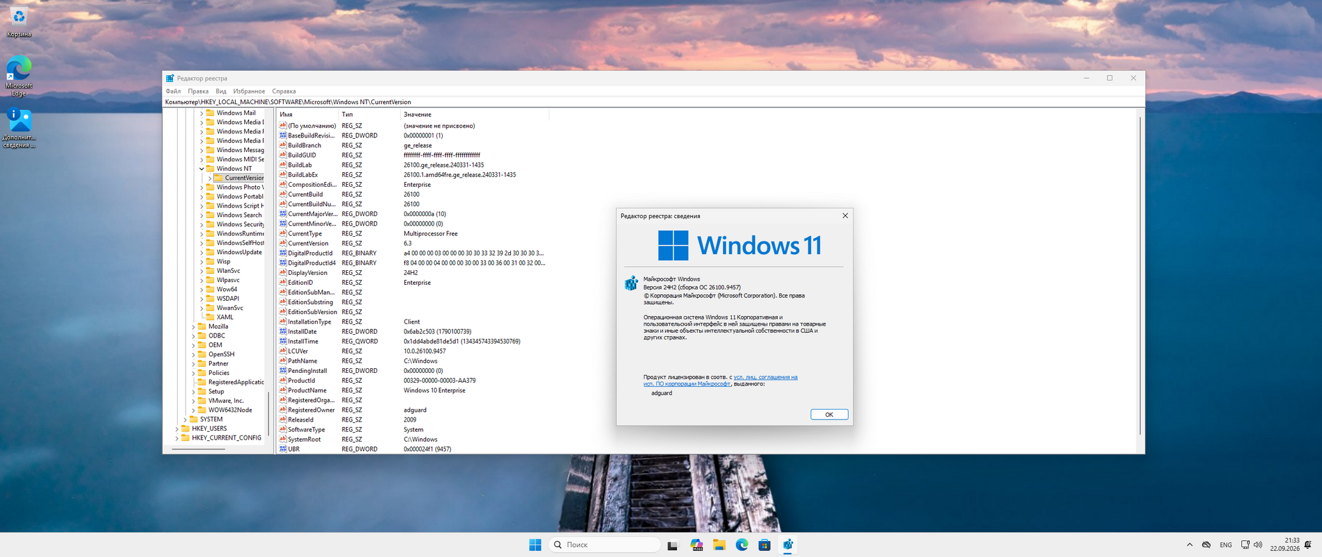1322x557 pixels.
Task: Open Task View from the taskbar
Action: pyautogui.click(x=672, y=545)
